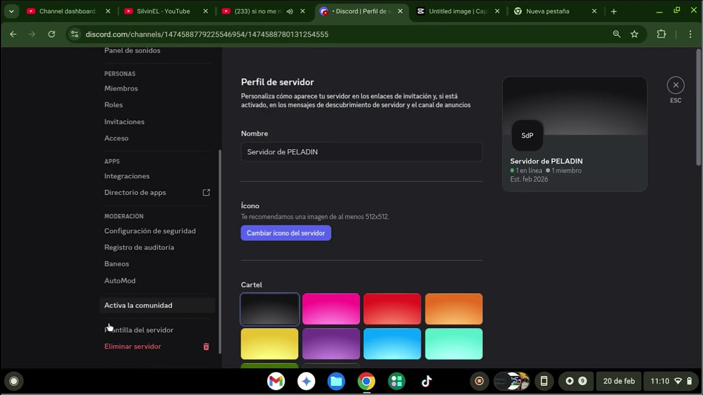Open the browser extensions puzzle icon
Image resolution: width=703 pixels, height=395 pixels.
tap(661, 34)
